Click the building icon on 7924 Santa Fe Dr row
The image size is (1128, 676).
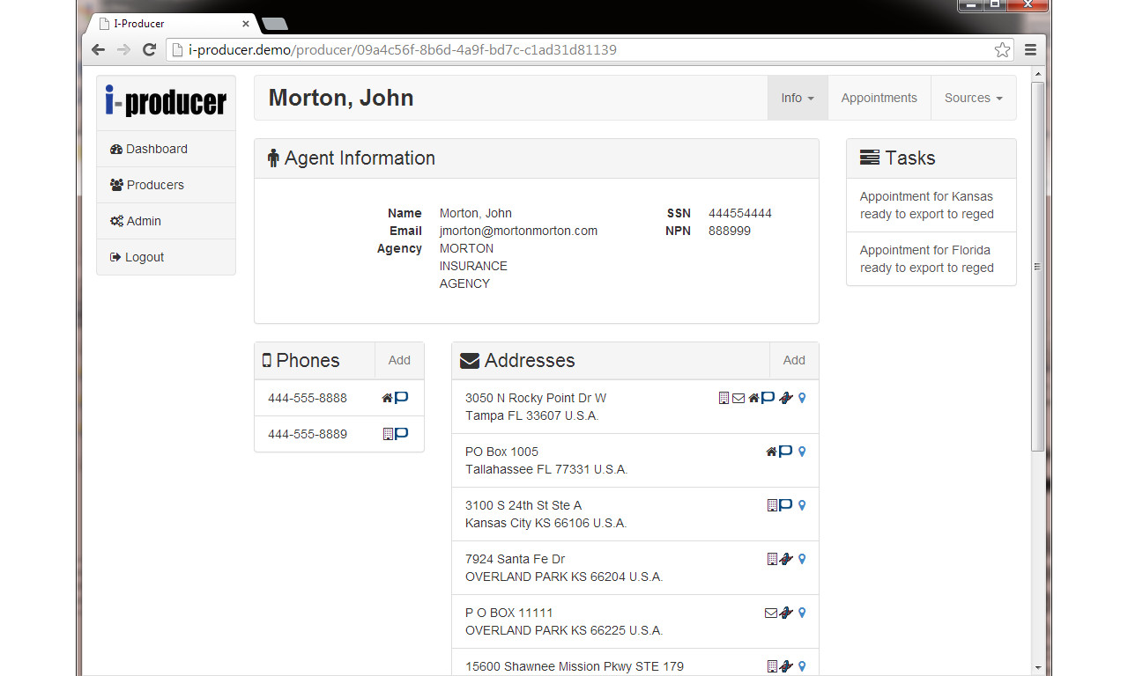[x=773, y=559]
